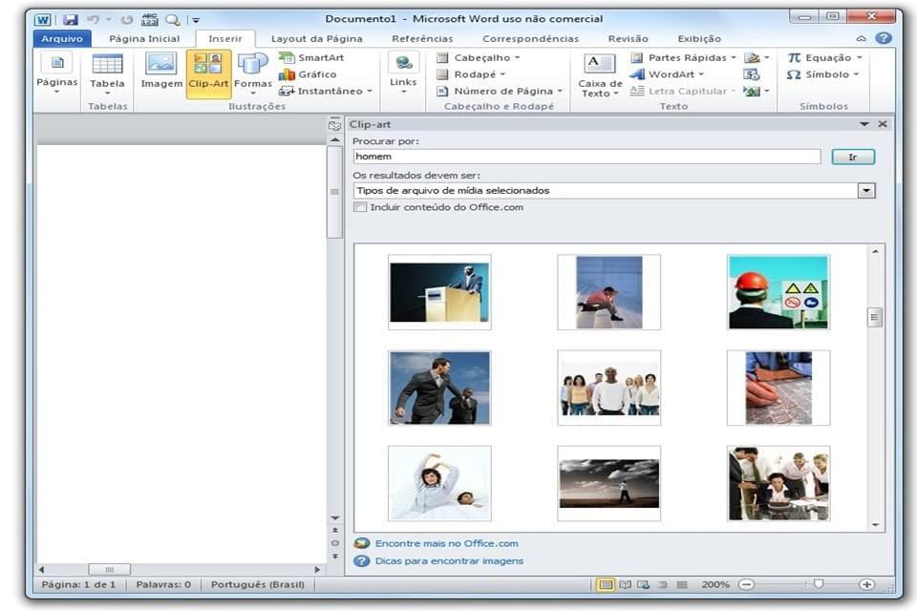
Task: Insert a Gráfico chart
Action: pyautogui.click(x=308, y=74)
